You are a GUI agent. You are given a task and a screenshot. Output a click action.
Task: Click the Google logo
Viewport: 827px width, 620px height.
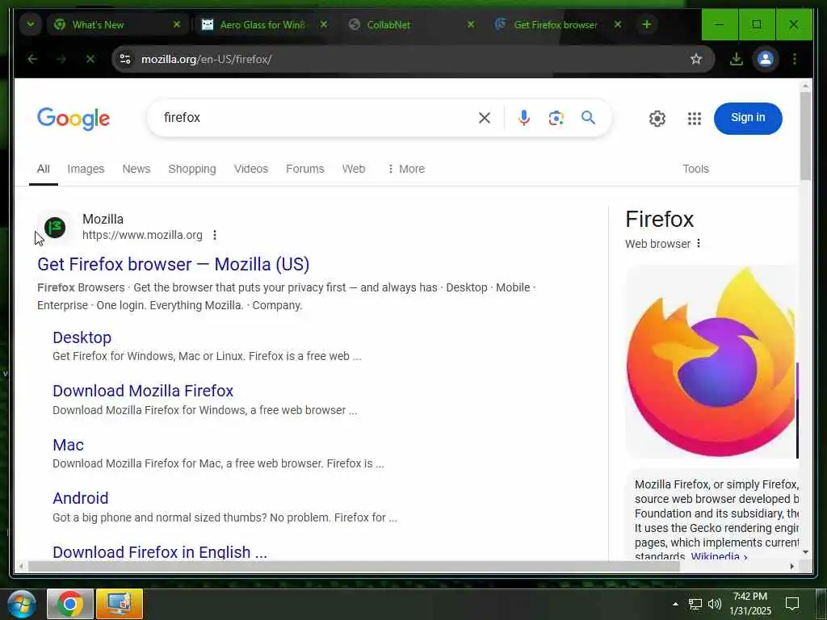73,119
